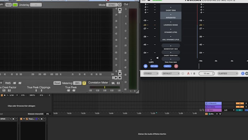Expand the Youlean device parameters triangle
Screen dimensions: 248x140
[24, 119]
